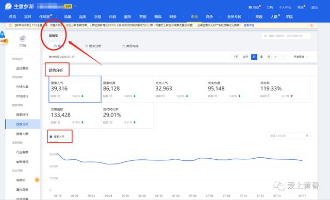Focus the keyword search input field

click(286, 36)
